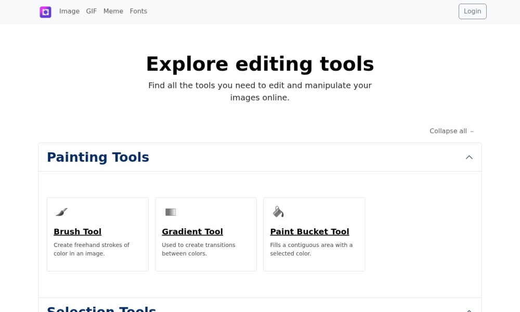This screenshot has height=312, width=520.
Task: Click the Paint Bucket contiguous area description
Action: click(311, 249)
